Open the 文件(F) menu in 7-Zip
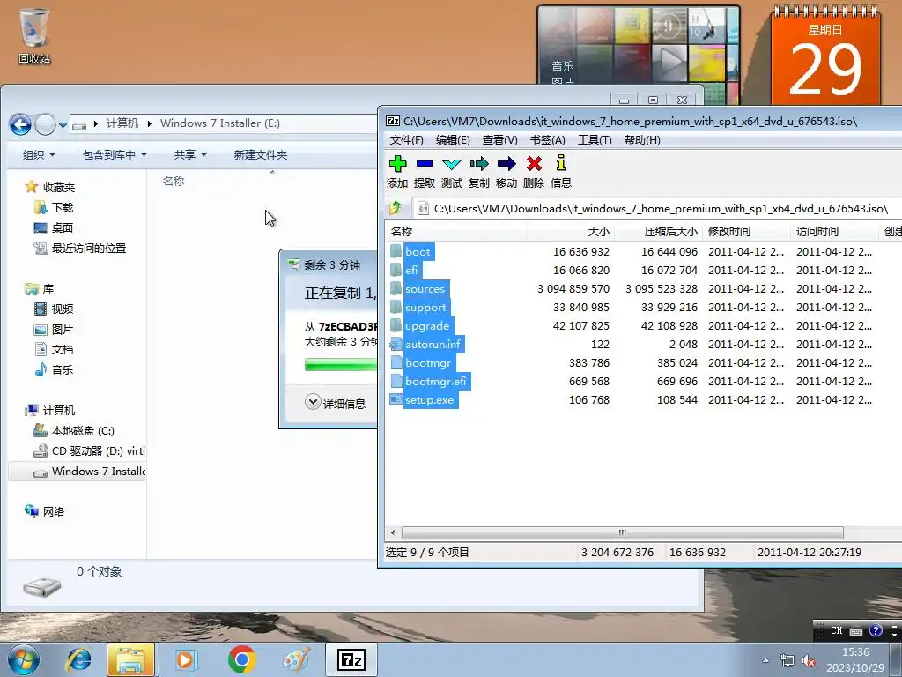Image resolution: width=902 pixels, height=677 pixels. click(x=407, y=140)
